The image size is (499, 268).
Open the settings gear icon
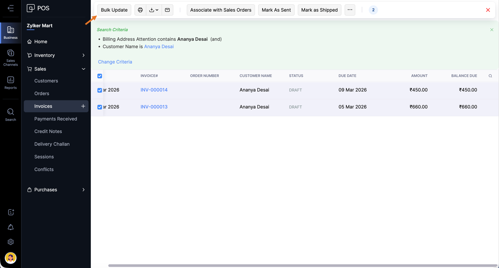click(x=11, y=242)
